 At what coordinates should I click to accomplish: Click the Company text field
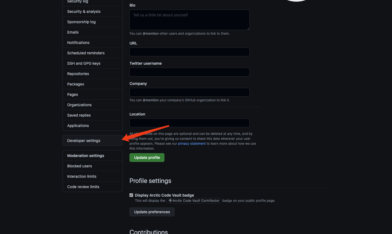coord(189,92)
